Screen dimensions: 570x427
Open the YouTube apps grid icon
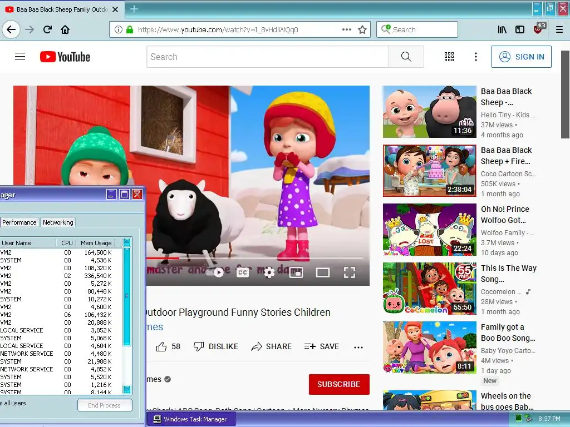(x=449, y=57)
